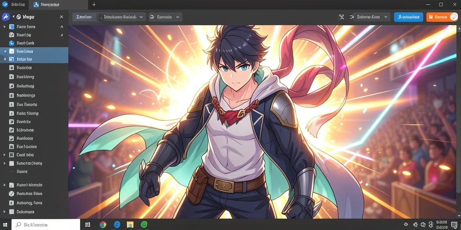Open the yellow File Explorer taskbar icon
Screen dimensions: 461x230
point(130,225)
